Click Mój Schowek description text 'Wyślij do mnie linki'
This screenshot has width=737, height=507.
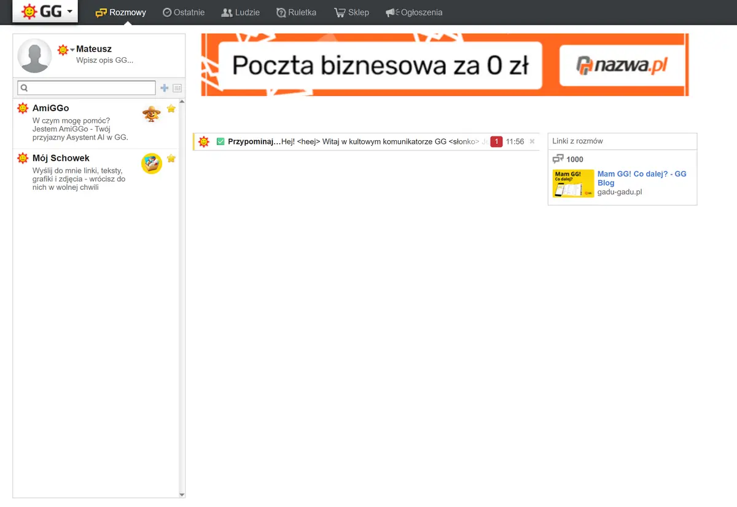click(x=78, y=170)
